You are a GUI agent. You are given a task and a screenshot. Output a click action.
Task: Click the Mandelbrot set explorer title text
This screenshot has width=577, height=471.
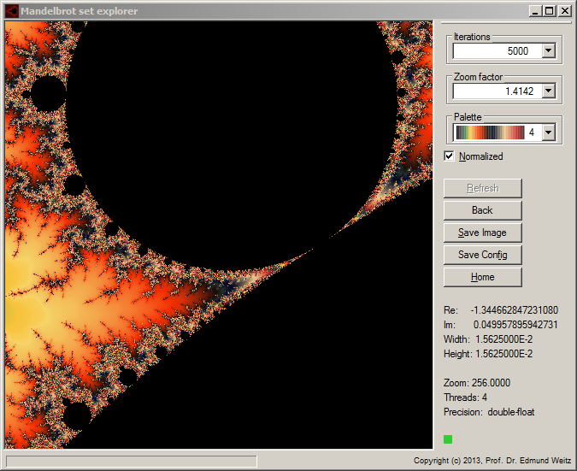pyautogui.click(x=79, y=11)
